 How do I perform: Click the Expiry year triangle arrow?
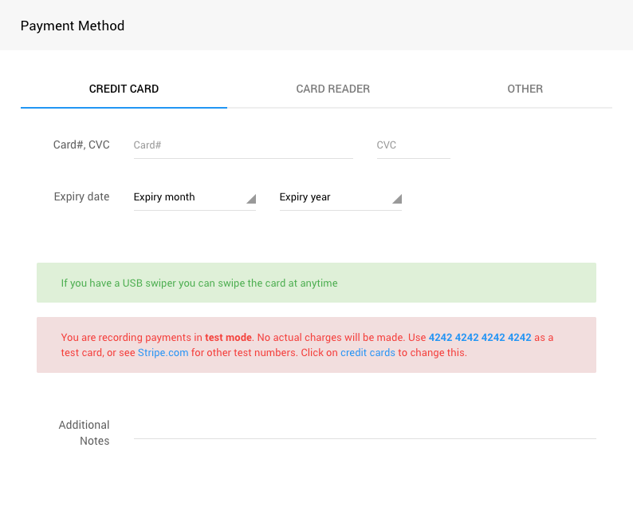tap(396, 199)
